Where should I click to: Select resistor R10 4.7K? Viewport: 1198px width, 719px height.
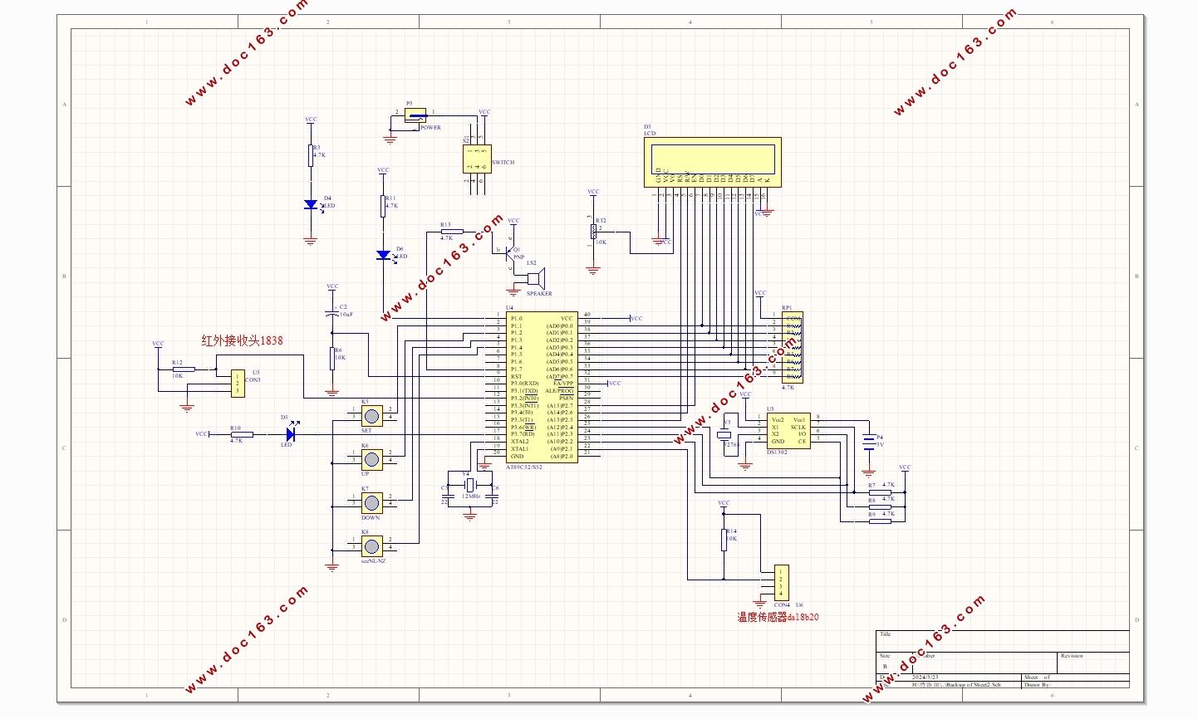click(x=242, y=434)
